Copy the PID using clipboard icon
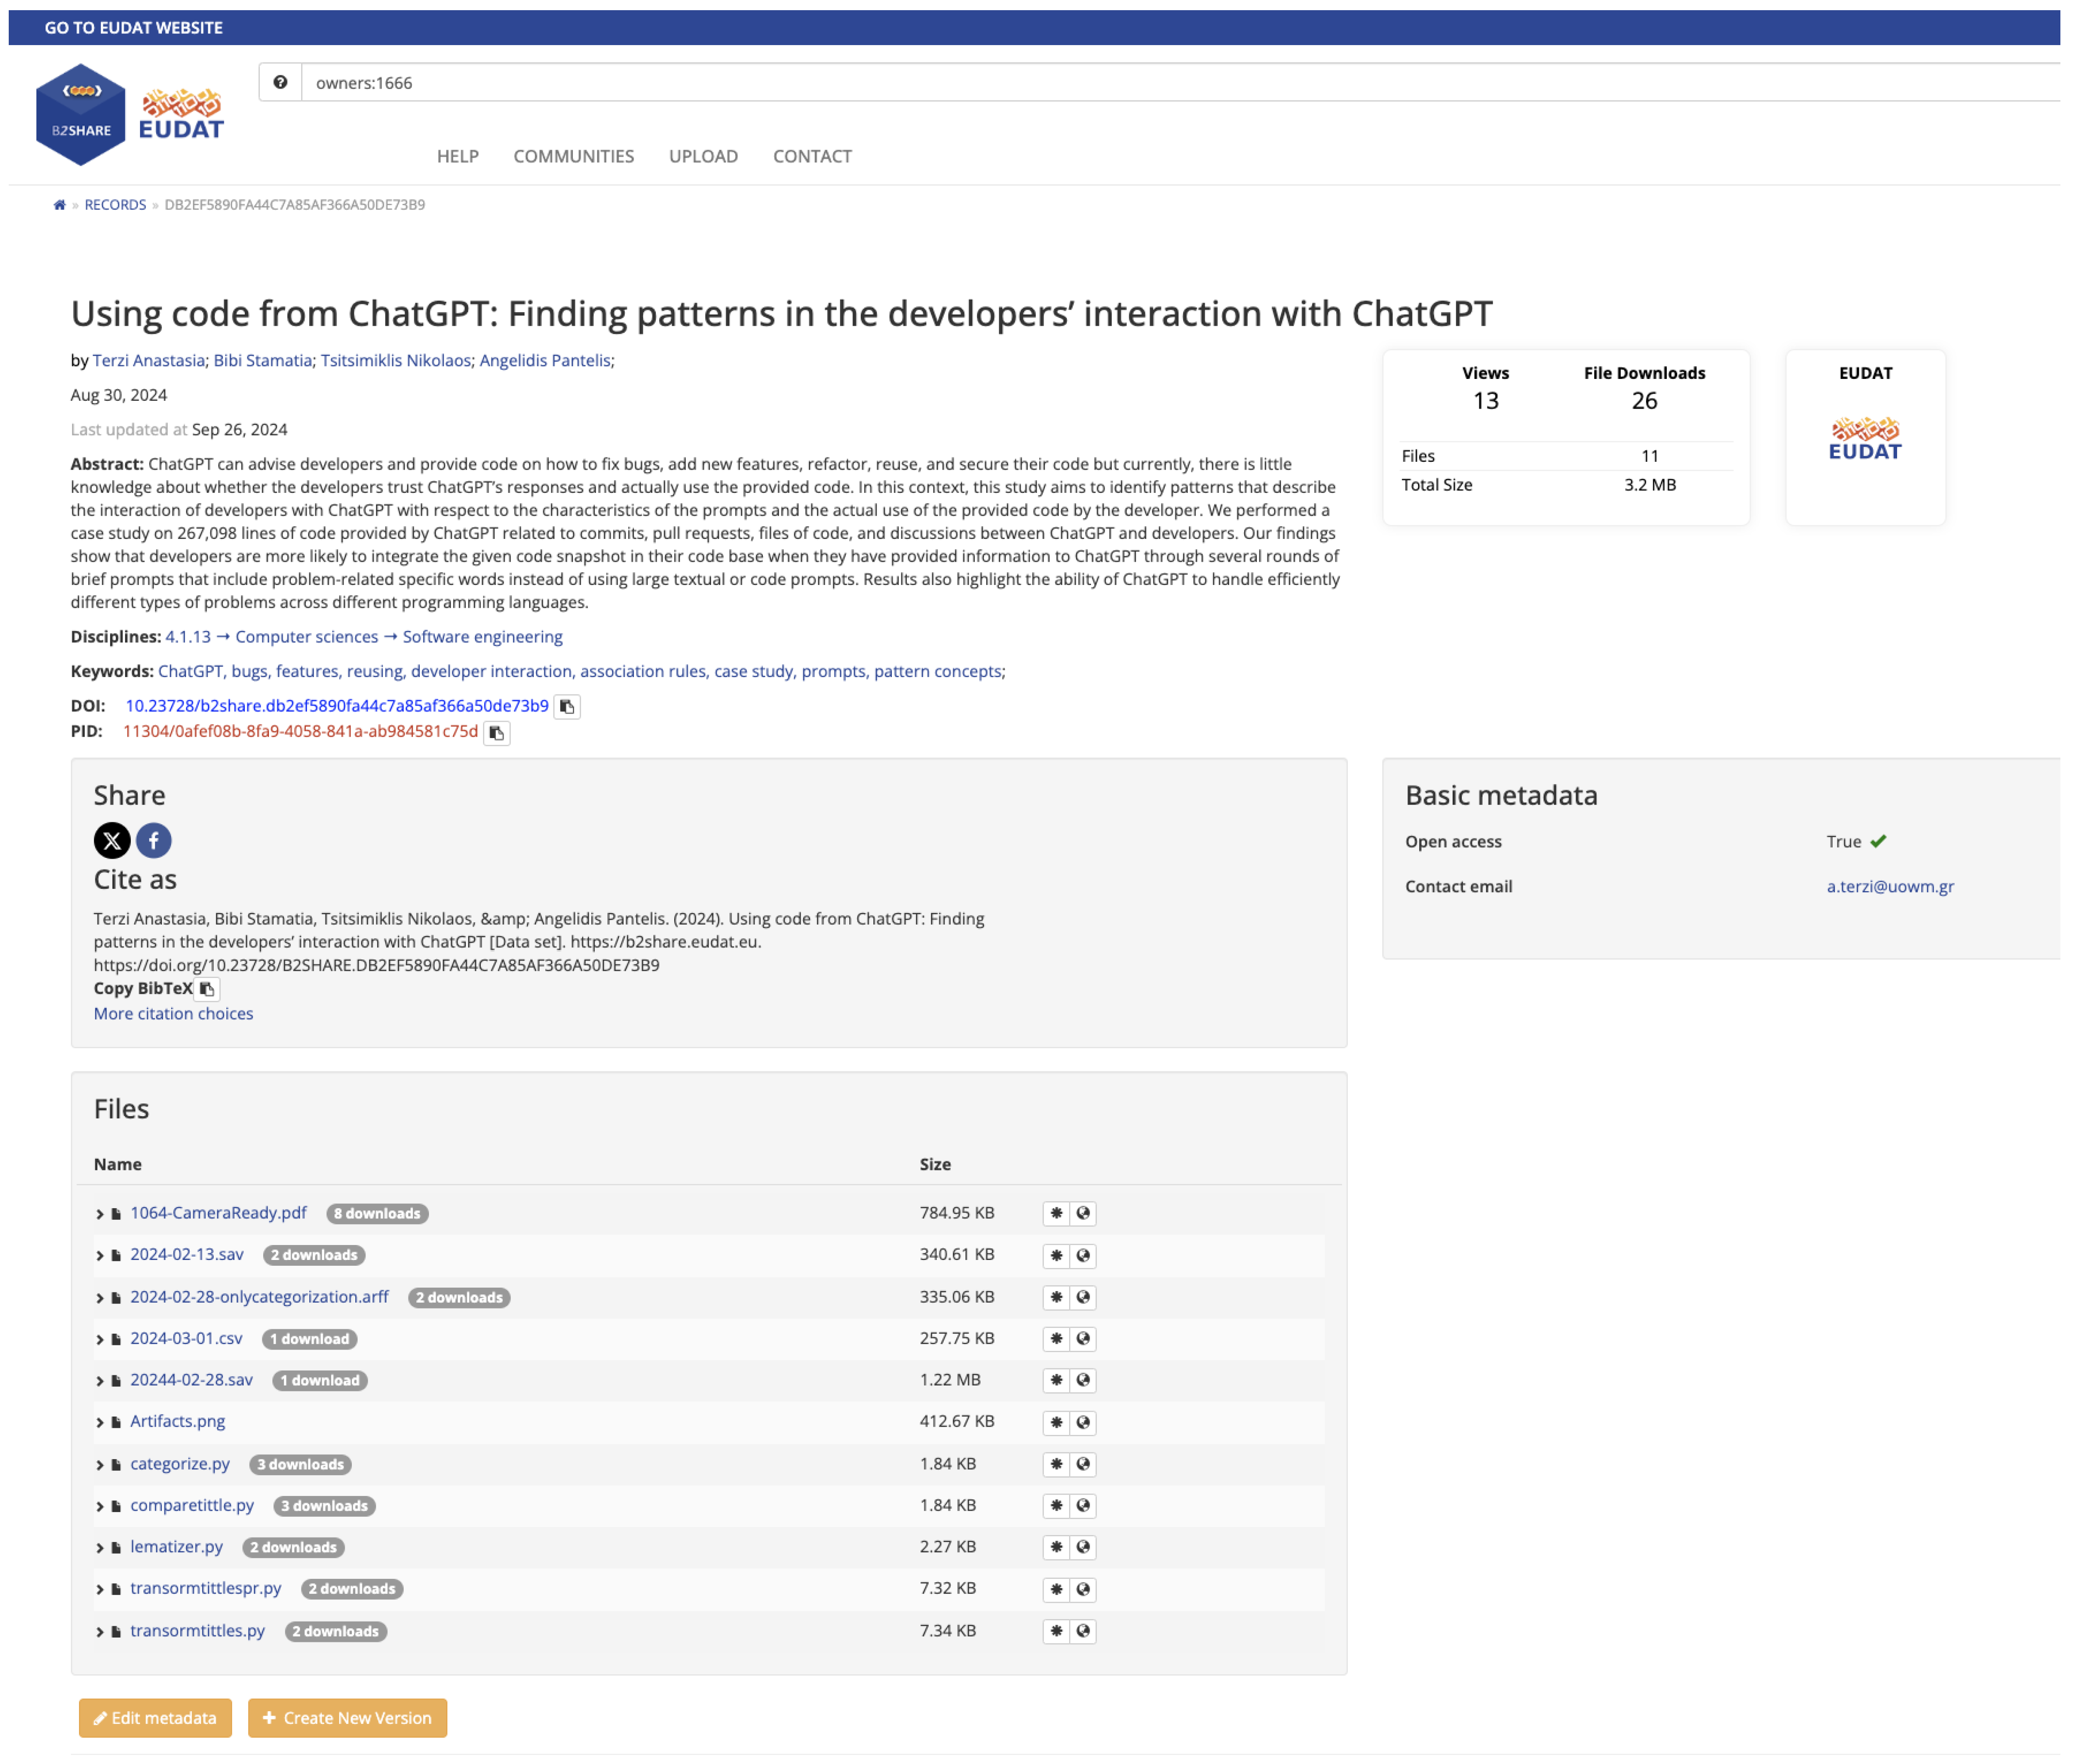Image resolution: width=2073 pixels, height=1764 pixels. [x=497, y=733]
